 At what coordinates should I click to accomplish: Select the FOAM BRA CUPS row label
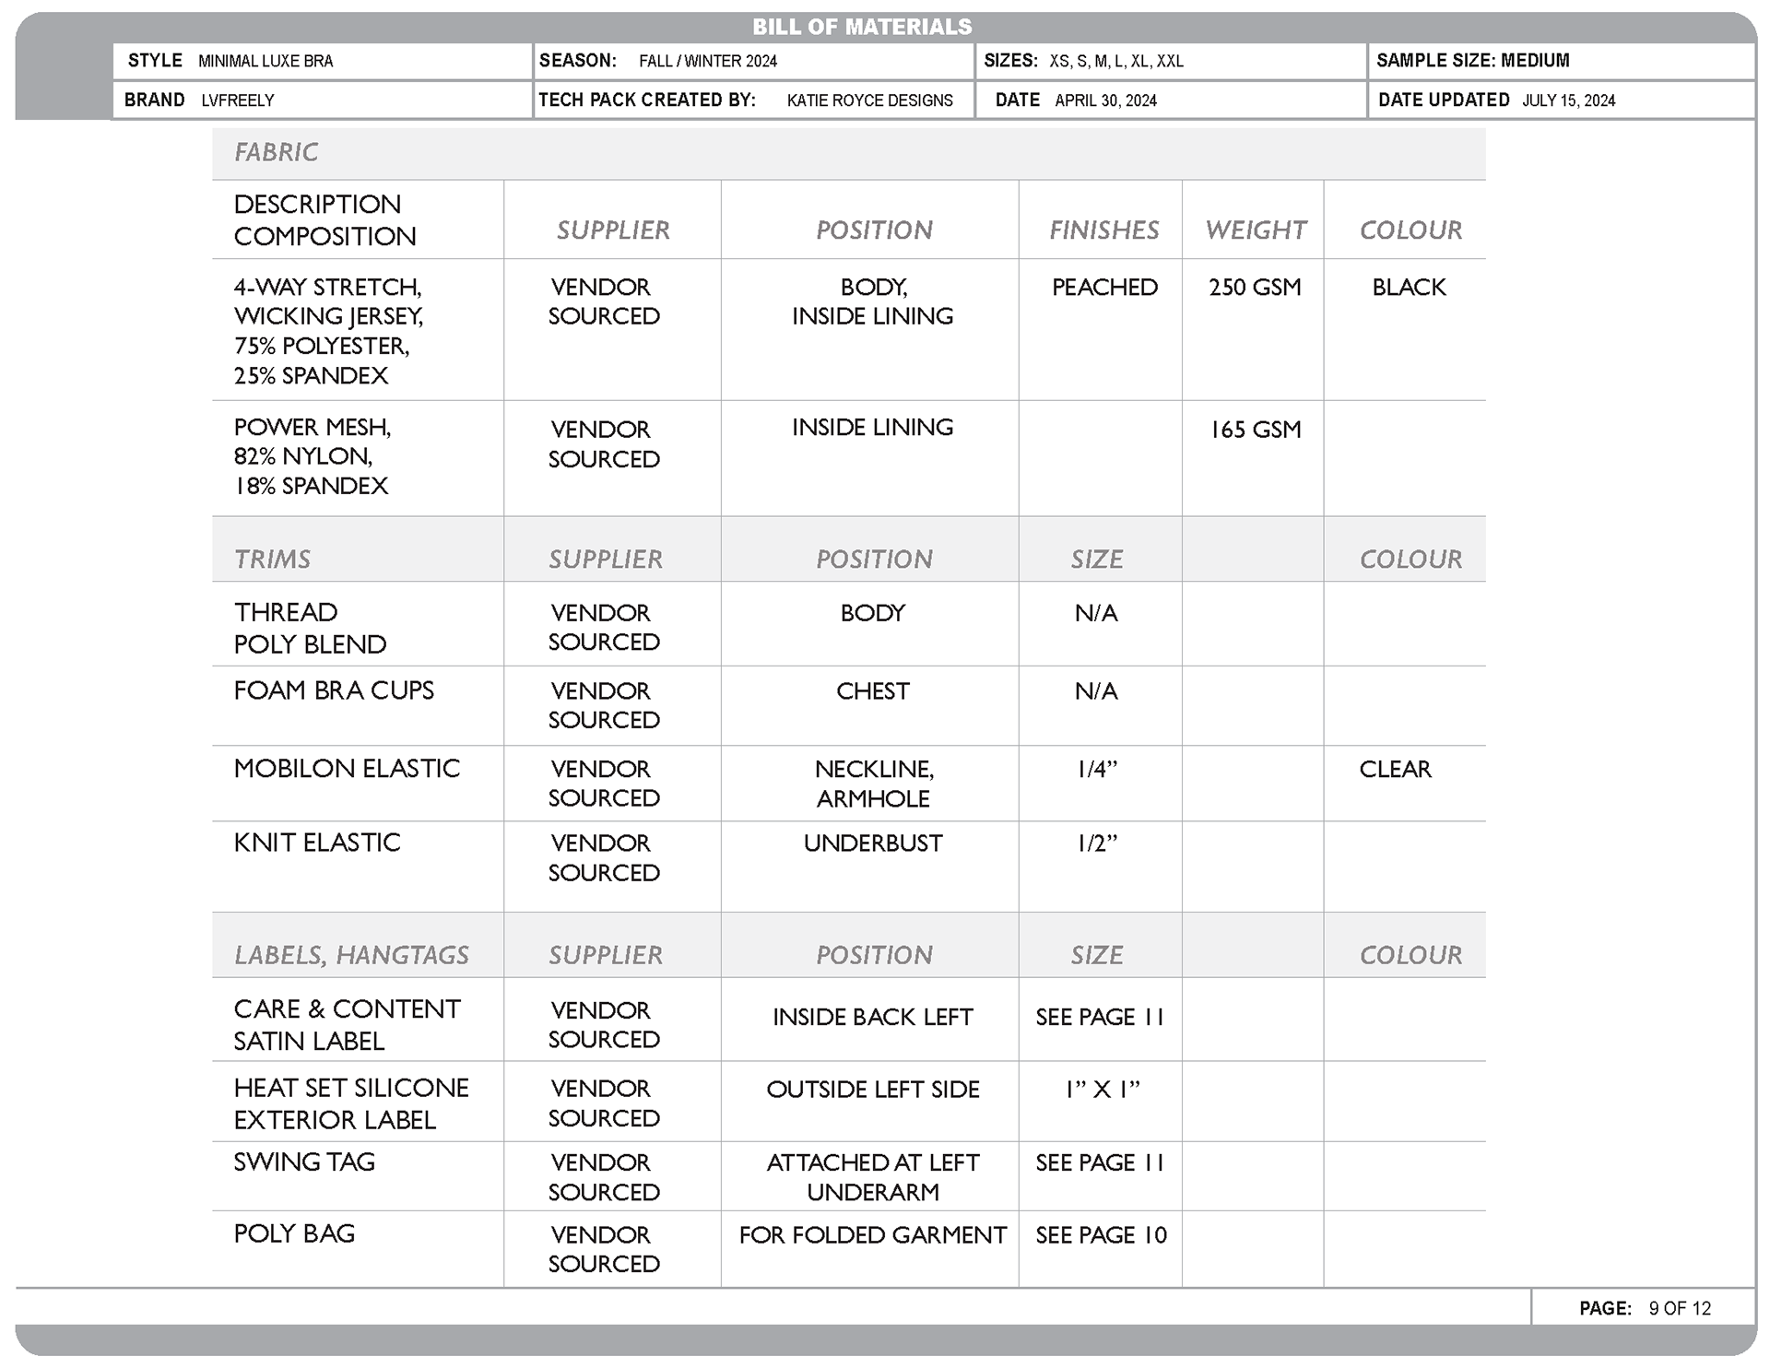coord(334,690)
